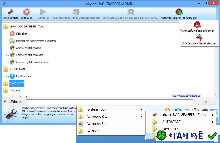The image size is (220, 143).
Task: Click Verknüpfung(en) entfernen icon
Action: (197, 25)
